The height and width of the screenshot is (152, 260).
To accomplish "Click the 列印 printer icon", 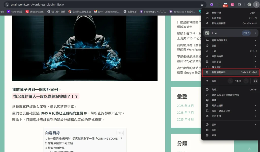I will tap(207, 89).
